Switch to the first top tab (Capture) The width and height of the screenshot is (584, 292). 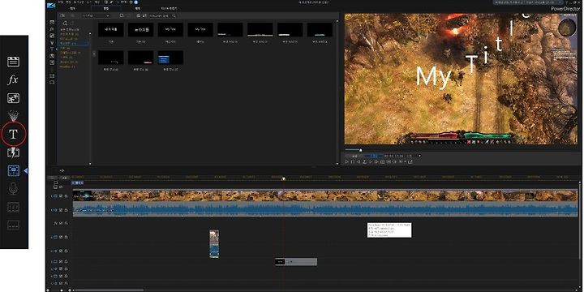(72, 8)
